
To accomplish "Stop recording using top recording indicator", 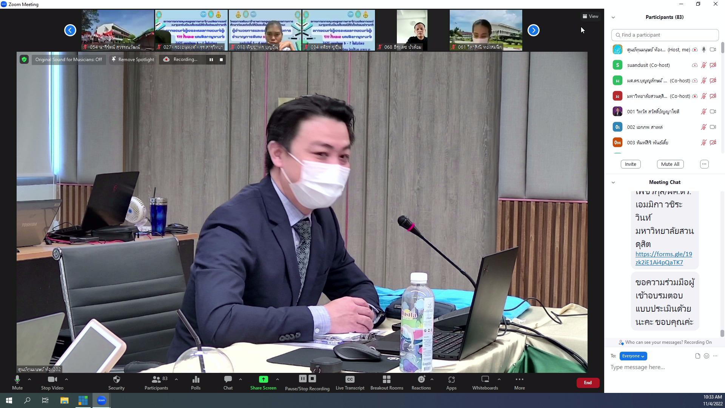I will coord(221,59).
